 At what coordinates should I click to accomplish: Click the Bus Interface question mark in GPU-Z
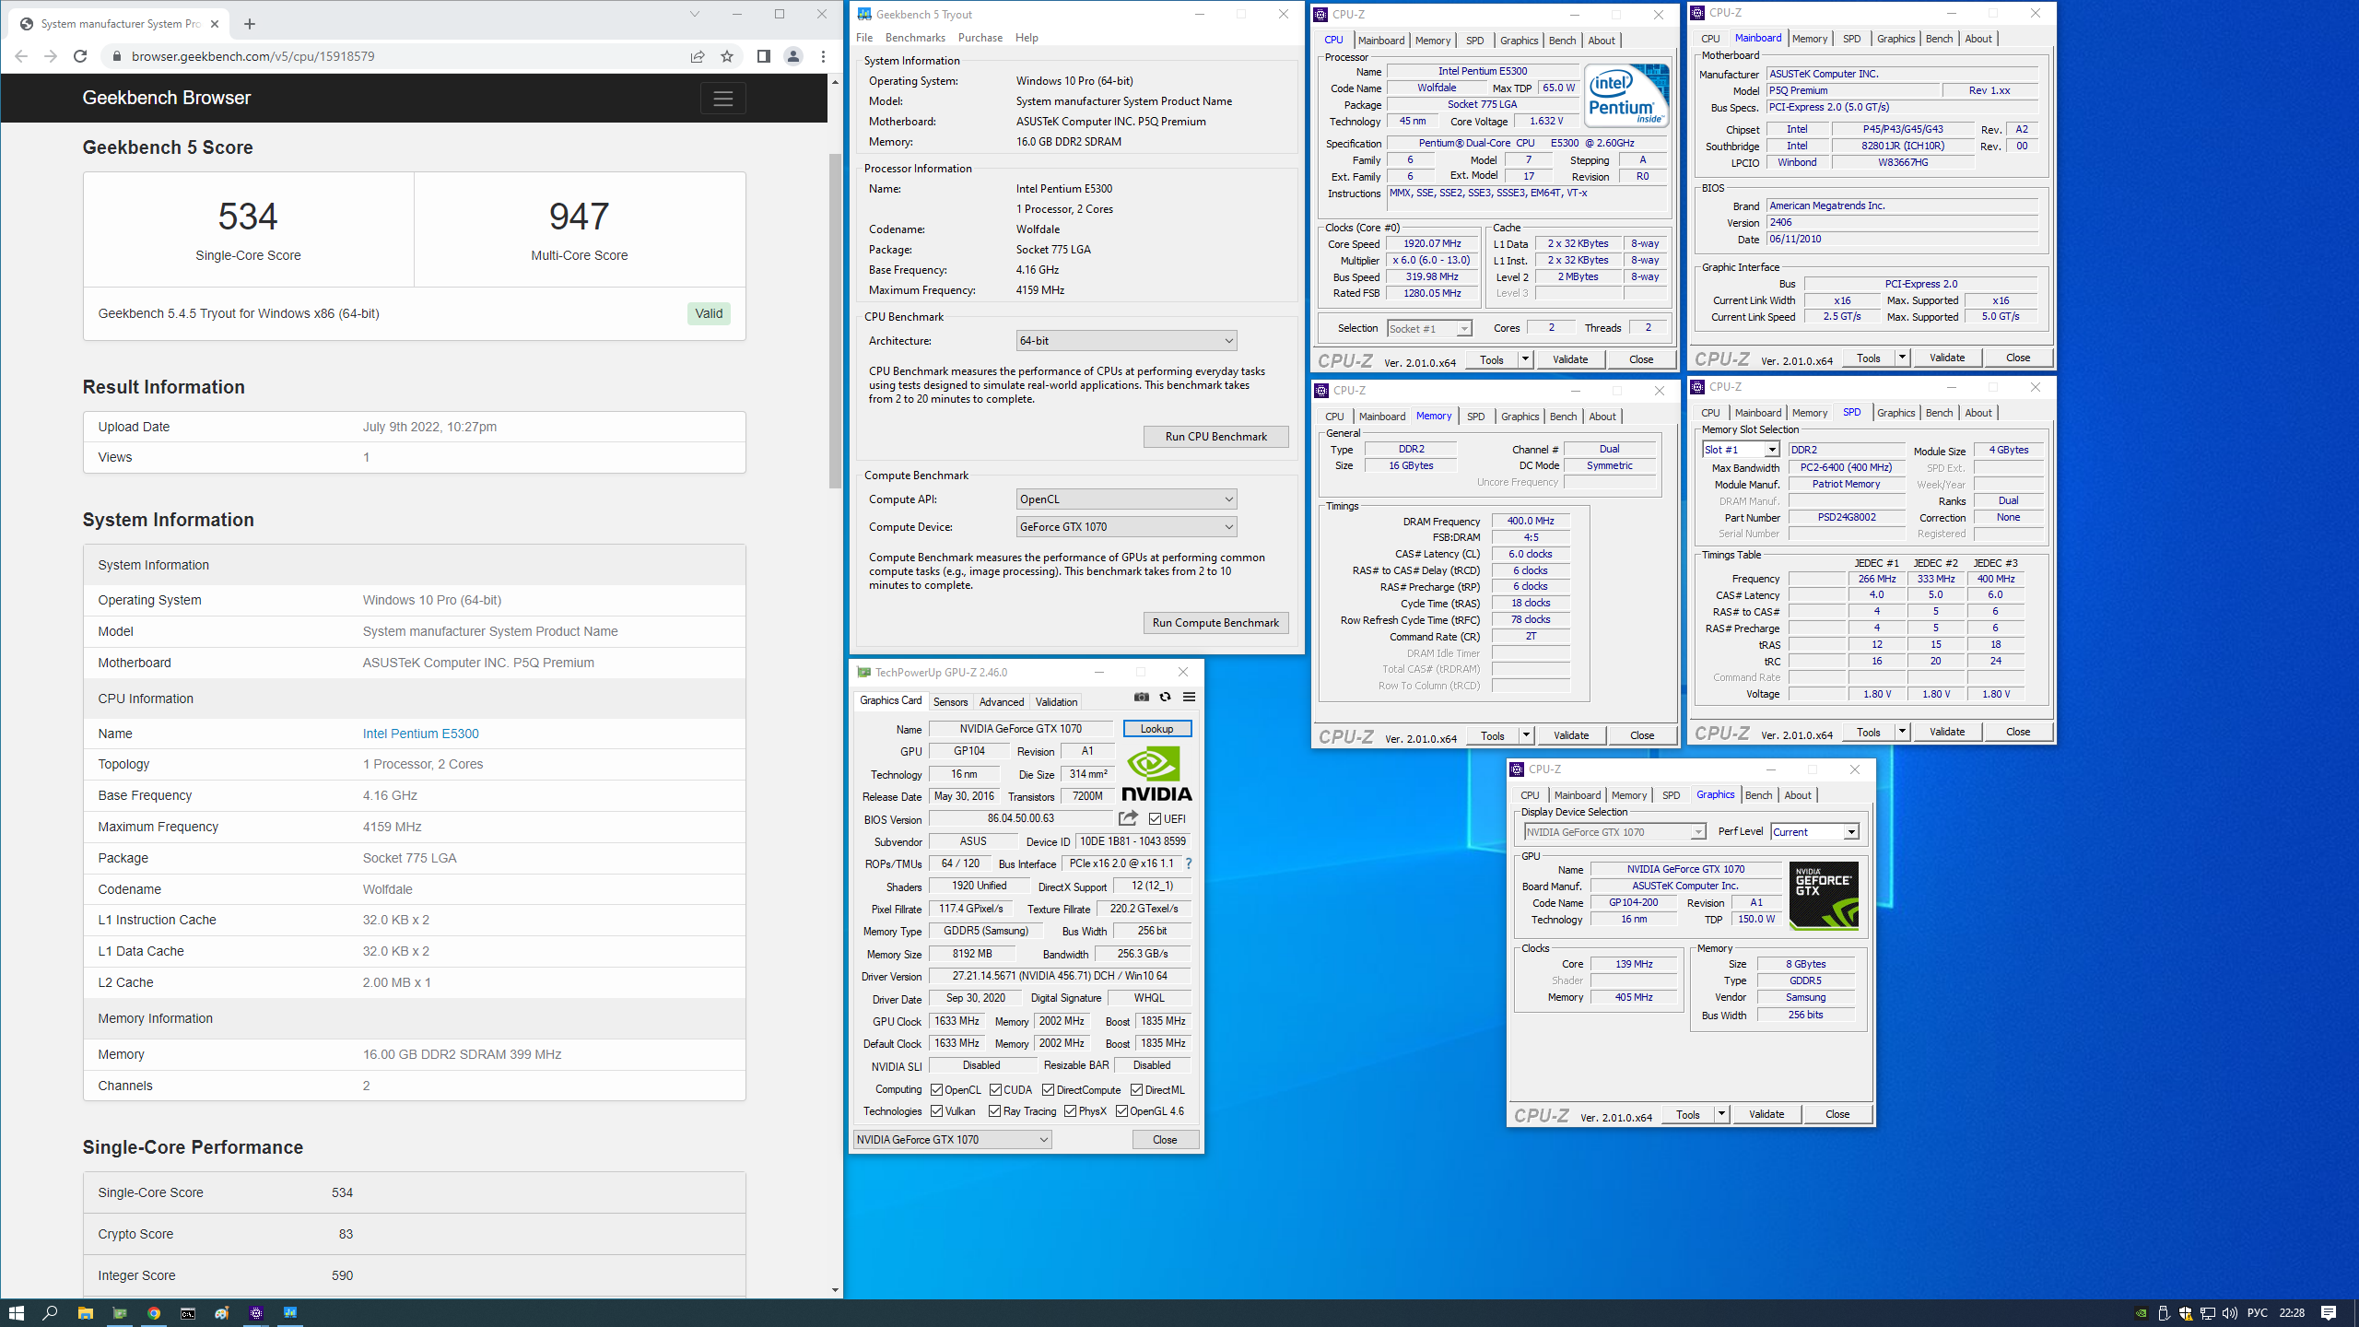click(1189, 863)
